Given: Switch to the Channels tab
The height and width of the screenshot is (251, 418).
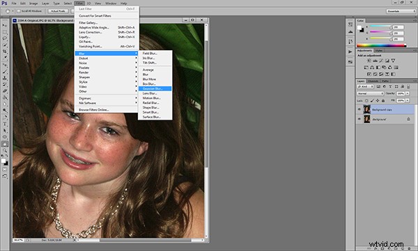Looking at the screenshot, I should coord(373,81).
